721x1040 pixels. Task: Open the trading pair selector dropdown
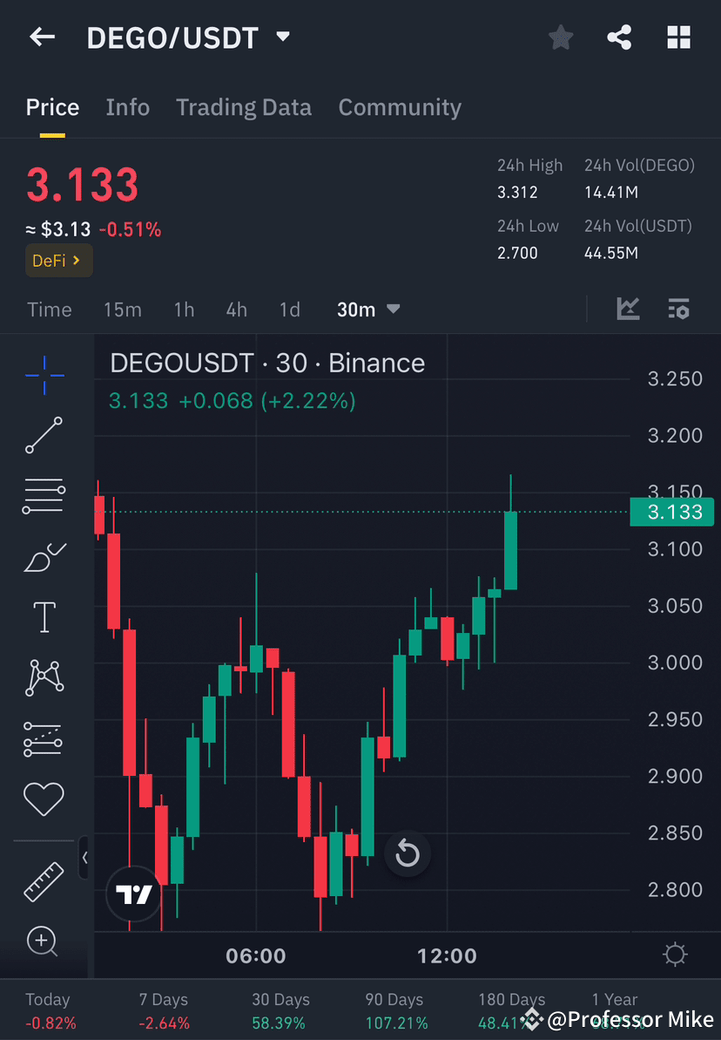(282, 37)
